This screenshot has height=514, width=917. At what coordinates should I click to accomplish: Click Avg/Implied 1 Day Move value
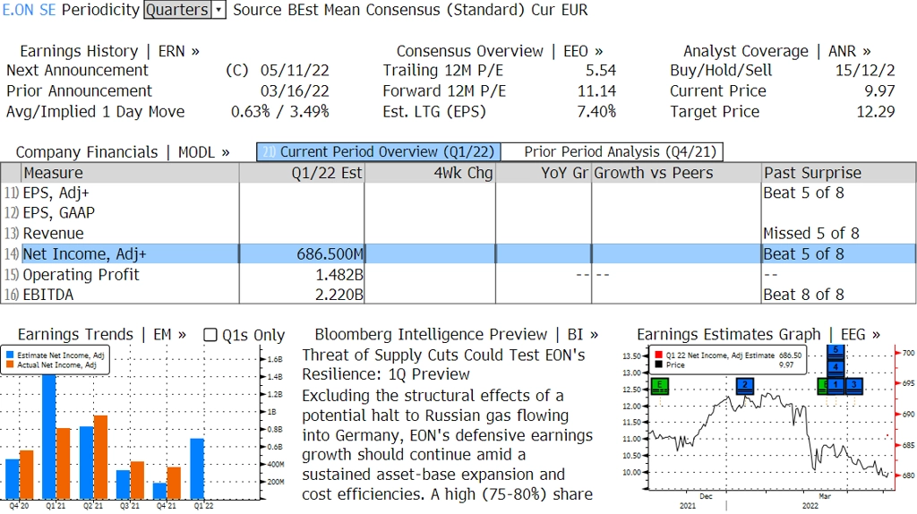point(280,112)
